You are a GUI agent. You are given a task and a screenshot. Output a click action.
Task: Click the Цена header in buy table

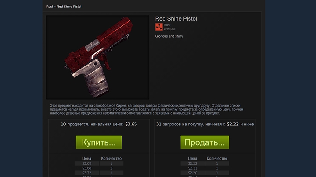click(193, 158)
